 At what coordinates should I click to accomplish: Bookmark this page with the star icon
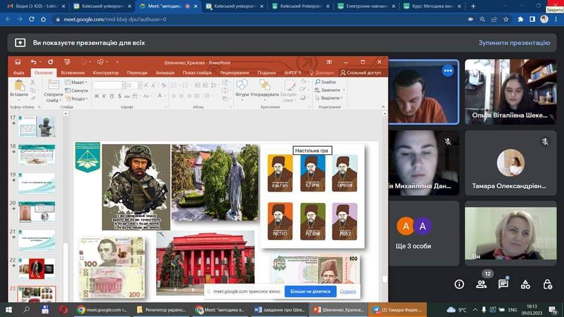click(x=506, y=19)
